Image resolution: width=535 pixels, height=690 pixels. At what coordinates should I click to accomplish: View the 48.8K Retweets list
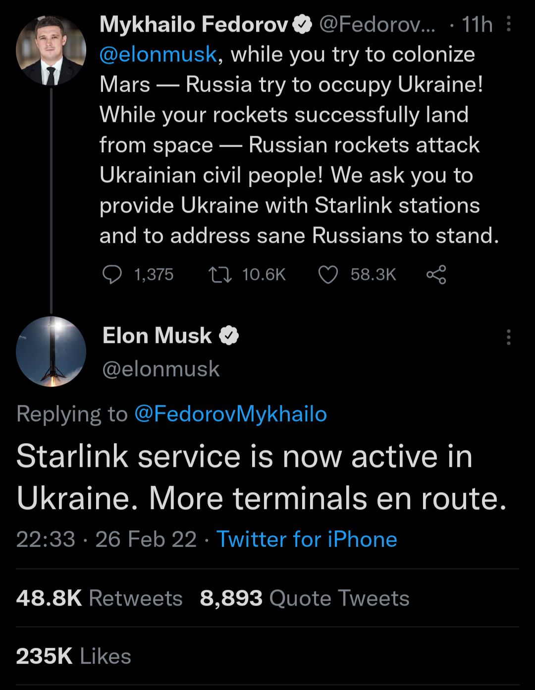(99, 598)
